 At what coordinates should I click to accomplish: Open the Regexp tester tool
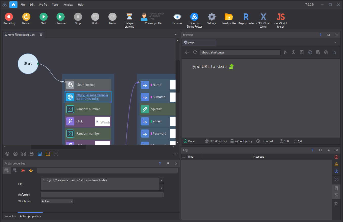click(246, 17)
